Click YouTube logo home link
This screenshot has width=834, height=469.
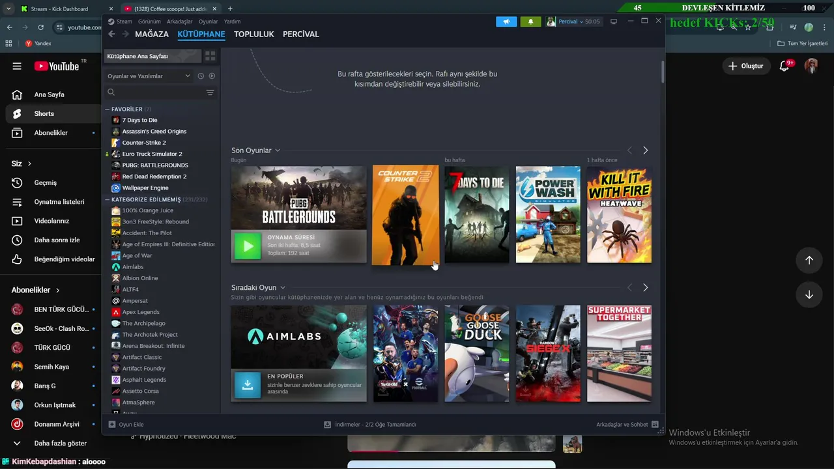(57, 66)
